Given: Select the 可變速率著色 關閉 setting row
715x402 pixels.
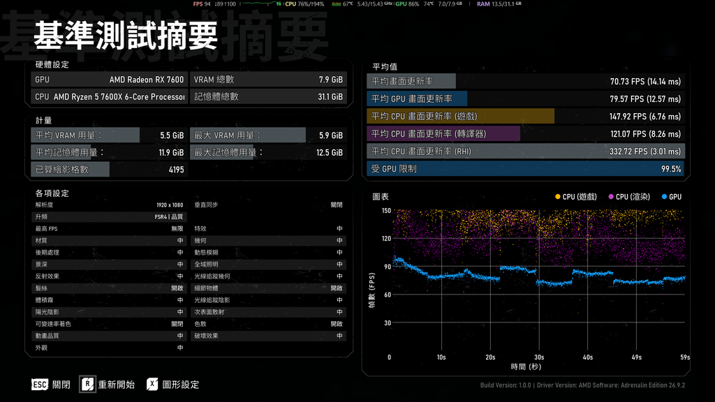Looking at the screenshot, I should click(109, 324).
